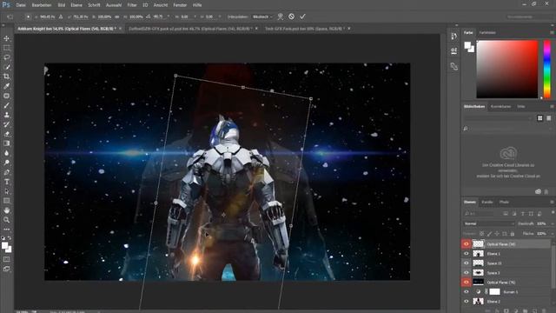
Task: Select the Blur tool
Action: coord(6,153)
